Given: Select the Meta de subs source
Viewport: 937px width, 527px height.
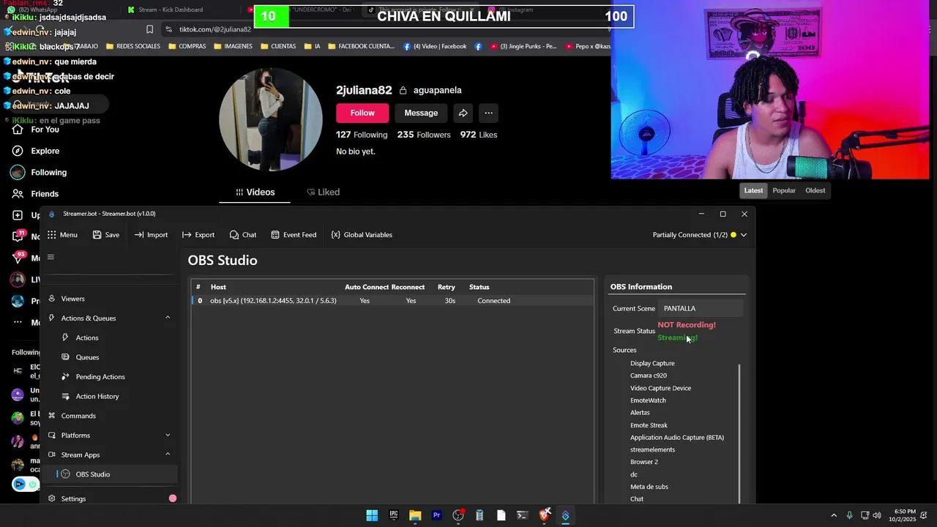Looking at the screenshot, I should click(x=649, y=487).
